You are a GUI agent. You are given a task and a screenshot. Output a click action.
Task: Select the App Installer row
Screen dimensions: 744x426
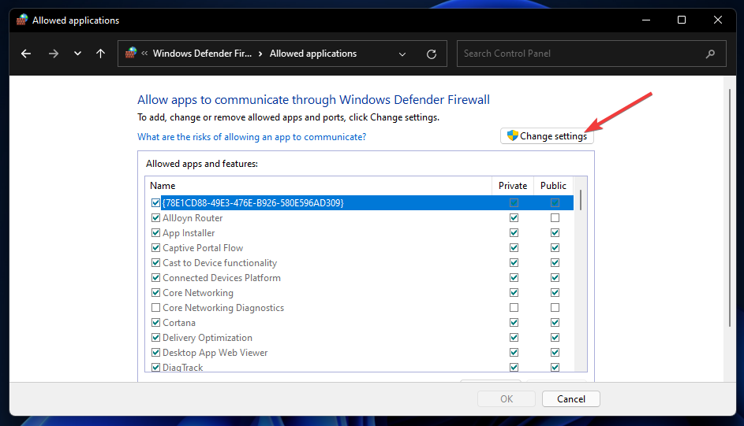tap(359, 233)
